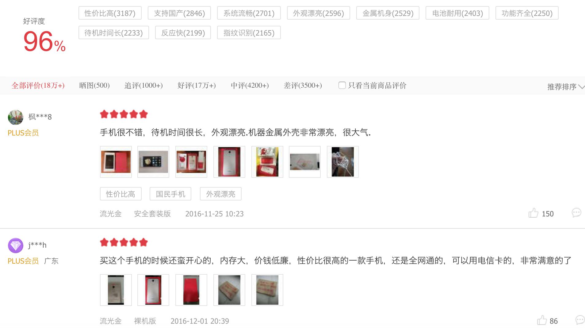Click thumbs-up icon next to 86
Viewport: 585px width, 328px height.
coord(542,320)
